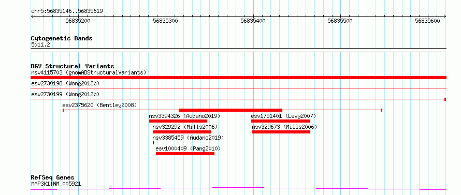Click the thin esv2730198 variant line
Viewport: 461px width, 195px height.
tap(238, 88)
